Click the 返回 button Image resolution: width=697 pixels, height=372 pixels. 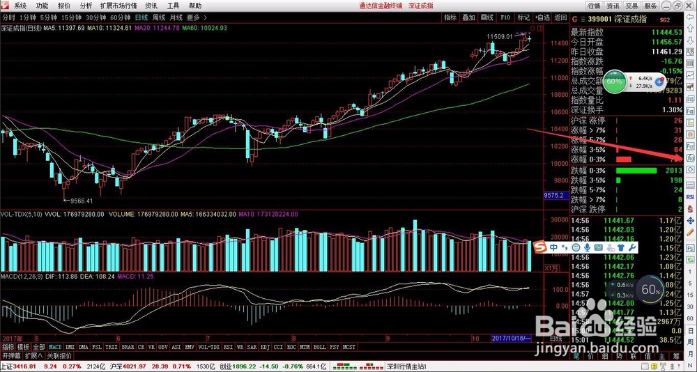click(560, 18)
